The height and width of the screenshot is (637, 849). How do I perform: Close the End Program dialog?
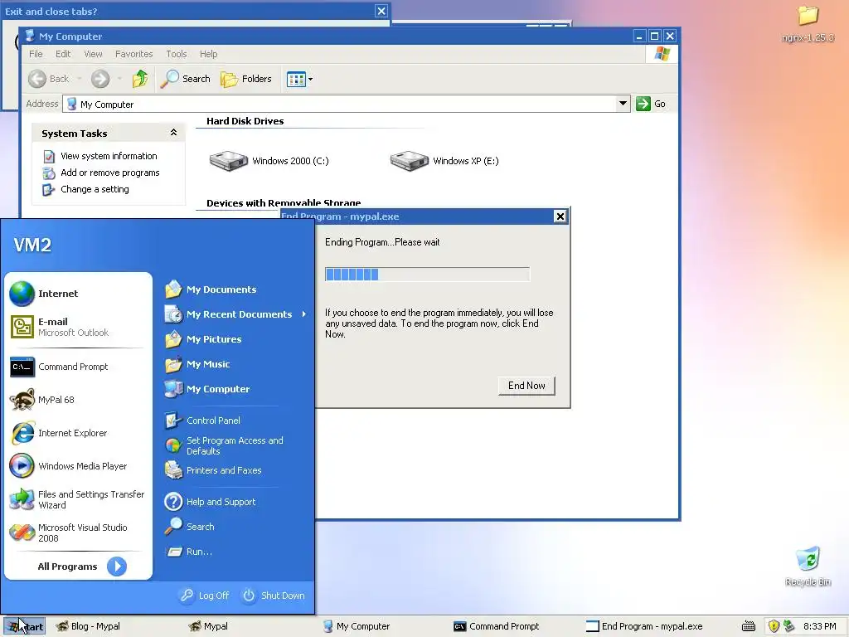pyautogui.click(x=560, y=216)
